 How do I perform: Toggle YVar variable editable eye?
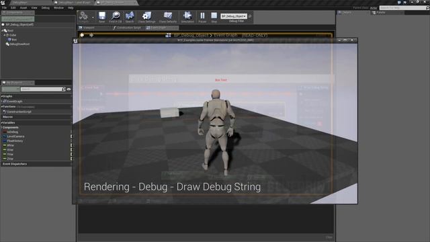pyautogui.click(x=71, y=154)
